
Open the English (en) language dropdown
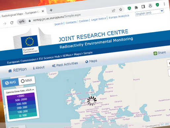(x=149, y=12)
